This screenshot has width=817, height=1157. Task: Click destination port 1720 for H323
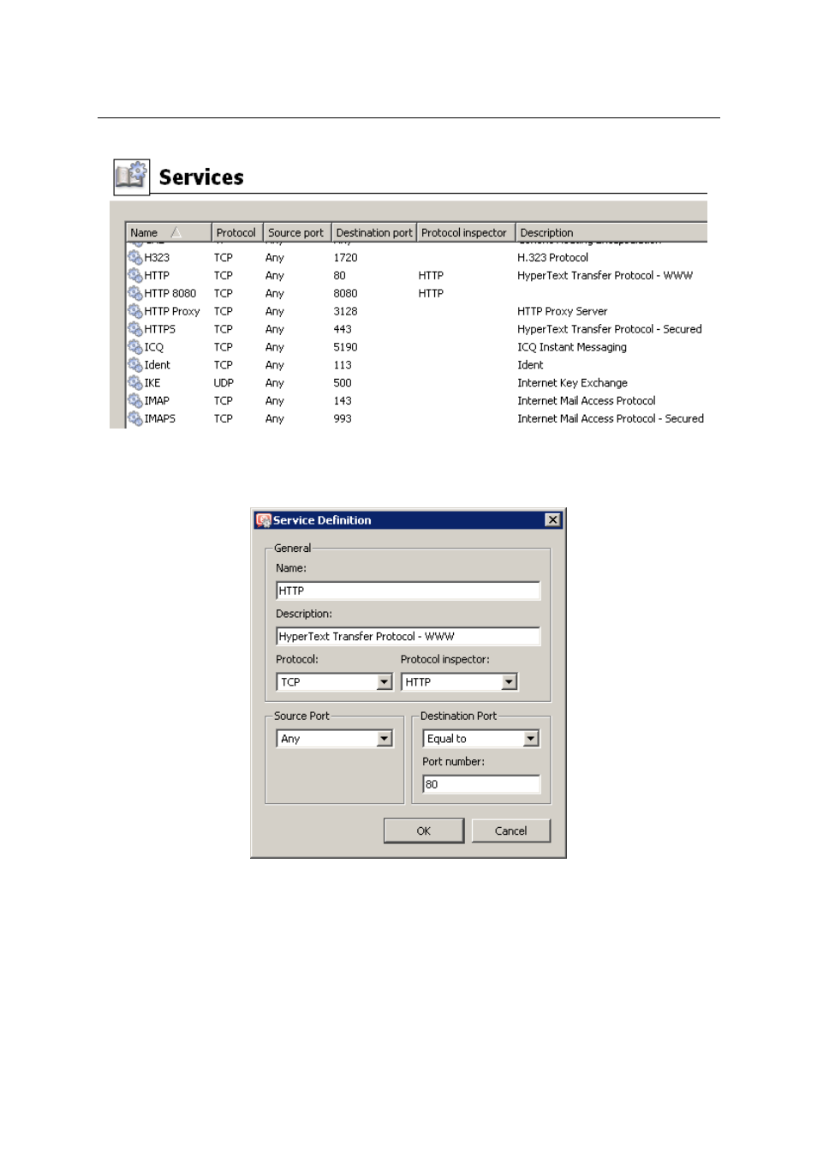coord(346,257)
